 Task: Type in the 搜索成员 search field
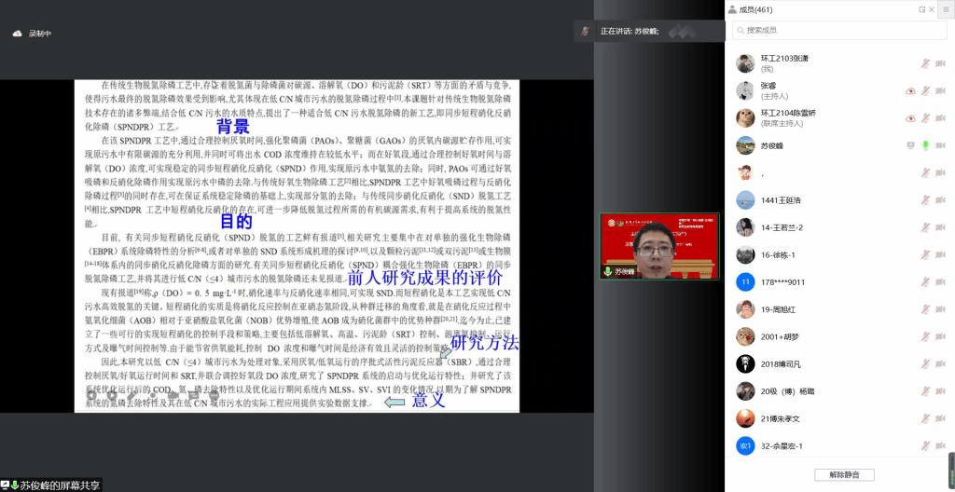(839, 31)
